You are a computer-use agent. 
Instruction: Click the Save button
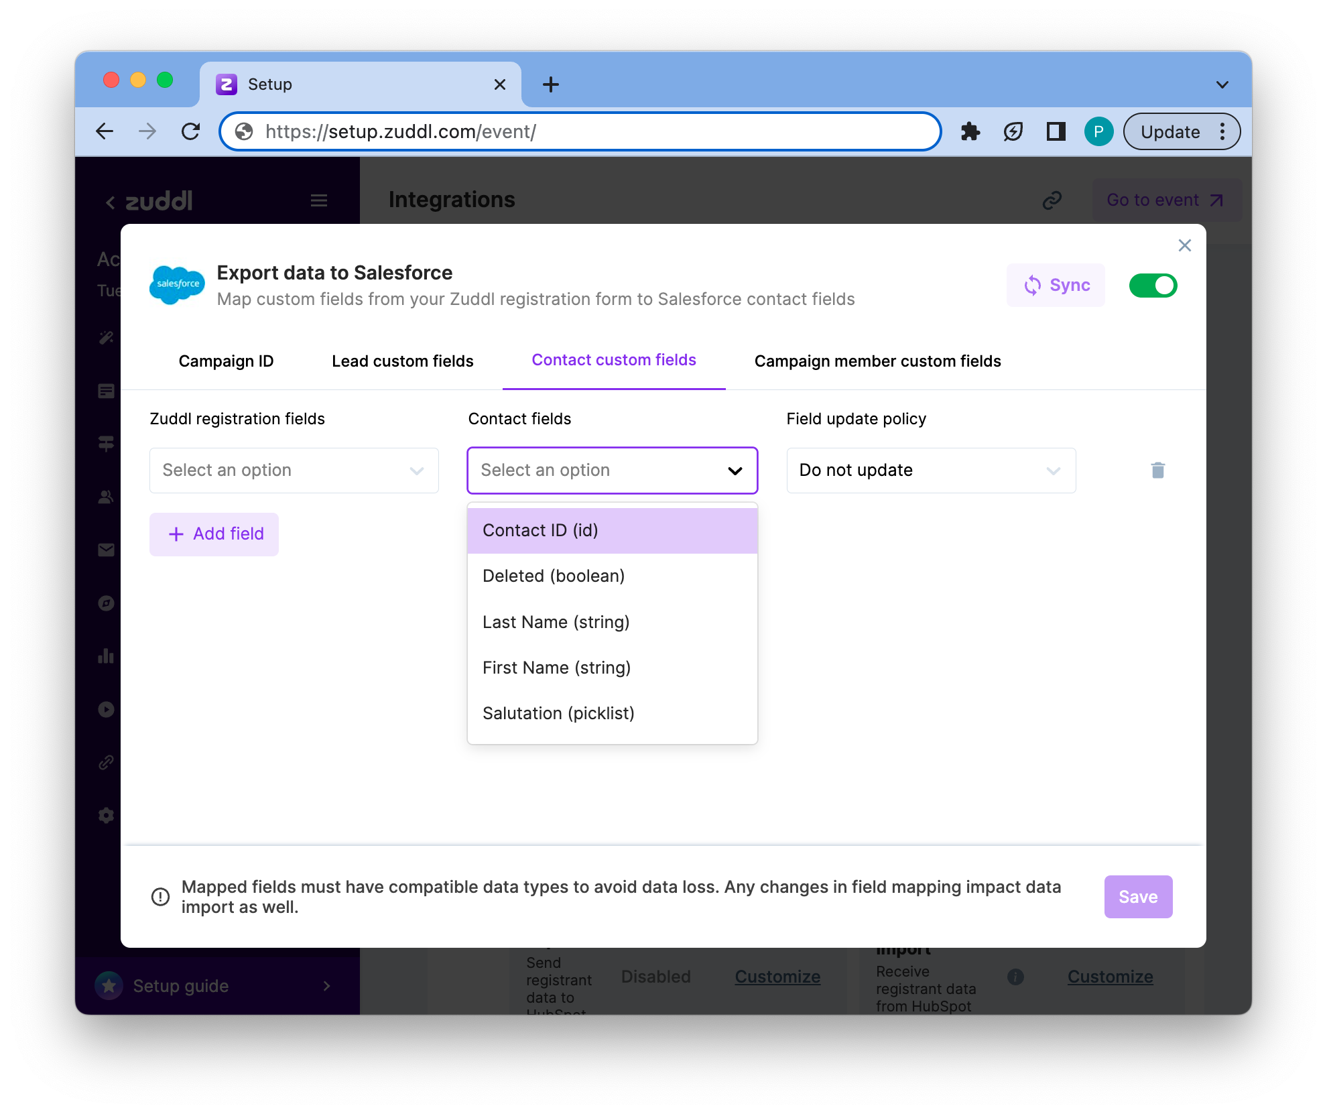[x=1138, y=897]
